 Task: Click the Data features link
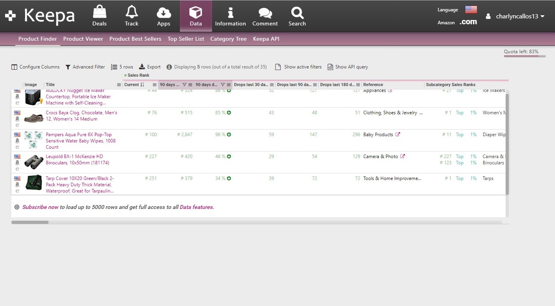point(196,207)
